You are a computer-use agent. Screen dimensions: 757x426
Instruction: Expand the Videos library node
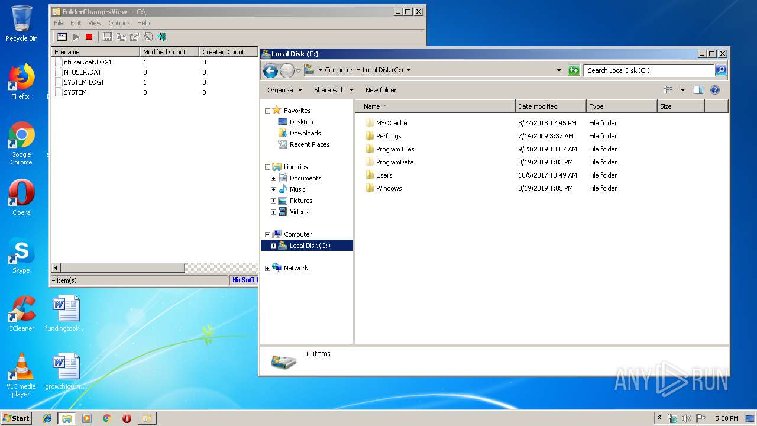click(273, 212)
